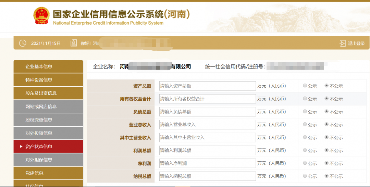The height and width of the screenshot is (187, 370).
Task: Click the 利润总额 input field
Action: tap(207, 150)
